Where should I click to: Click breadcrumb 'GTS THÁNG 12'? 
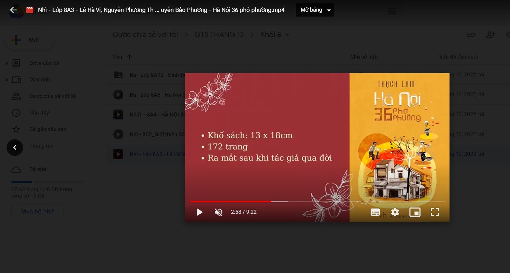[219, 34]
